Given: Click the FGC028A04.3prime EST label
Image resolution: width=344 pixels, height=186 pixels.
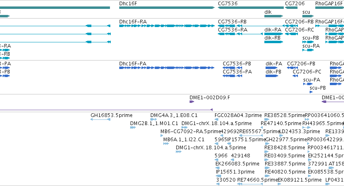Looking at the screenshot, I should [238, 115].
